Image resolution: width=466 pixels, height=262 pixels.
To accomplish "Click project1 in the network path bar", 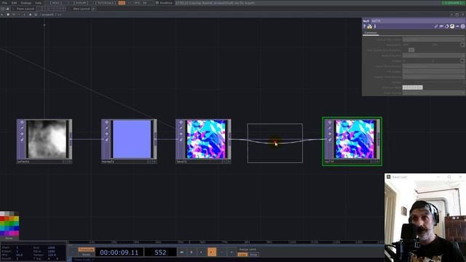I will pyautogui.click(x=47, y=15).
